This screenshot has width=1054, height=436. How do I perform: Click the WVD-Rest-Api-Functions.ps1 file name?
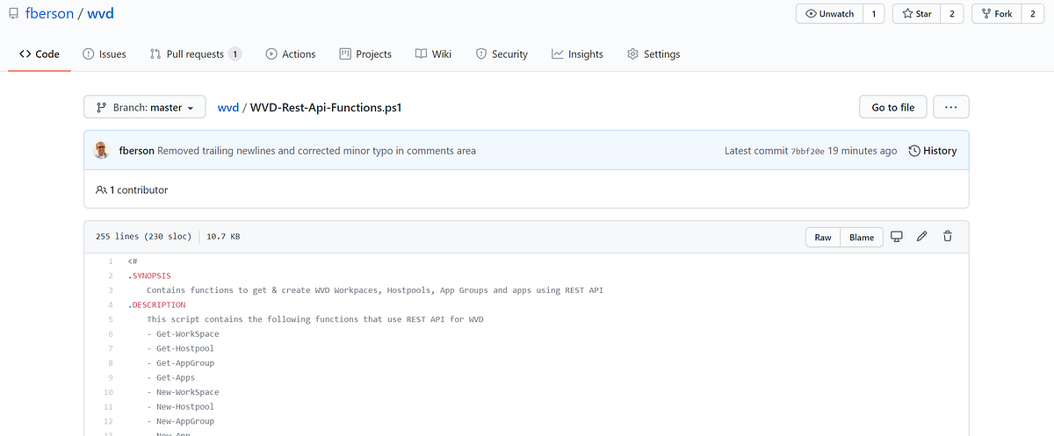[326, 107]
